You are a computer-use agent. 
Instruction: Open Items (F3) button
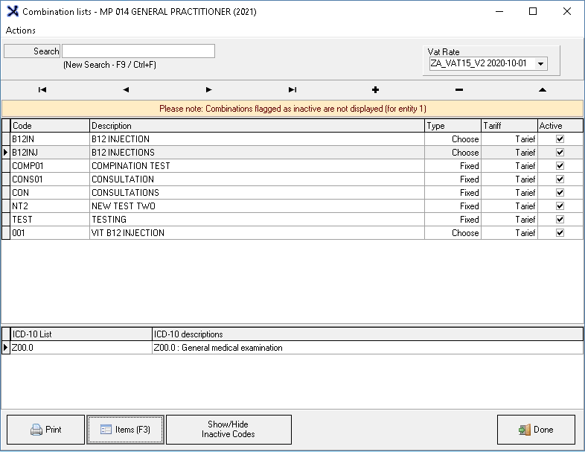coord(125,430)
